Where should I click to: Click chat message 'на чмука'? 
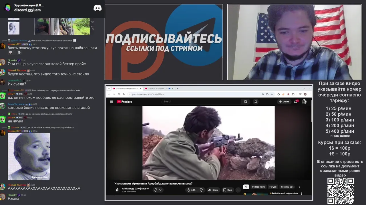pyautogui.click(x=15, y=121)
